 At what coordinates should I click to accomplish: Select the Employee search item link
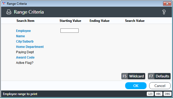tap(23, 31)
